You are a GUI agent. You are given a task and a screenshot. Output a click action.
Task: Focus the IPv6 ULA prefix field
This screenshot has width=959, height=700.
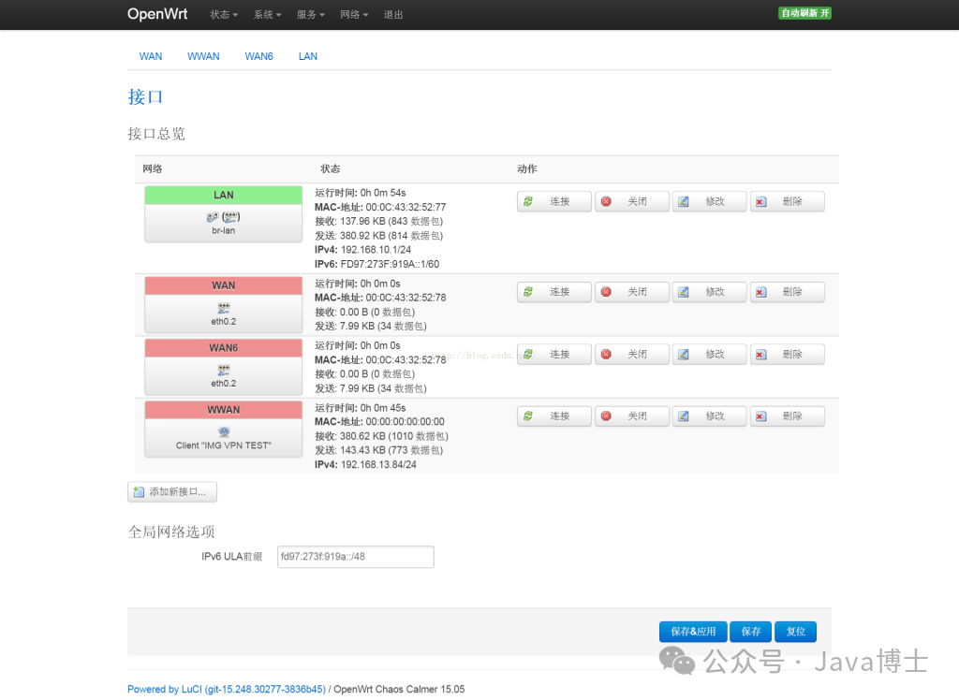coord(355,557)
